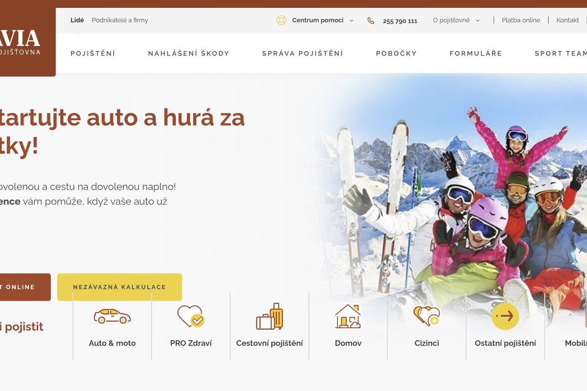Switch to the Lidé tab
The image size is (587, 391).
pyautogui.click(x=77, y=21)
